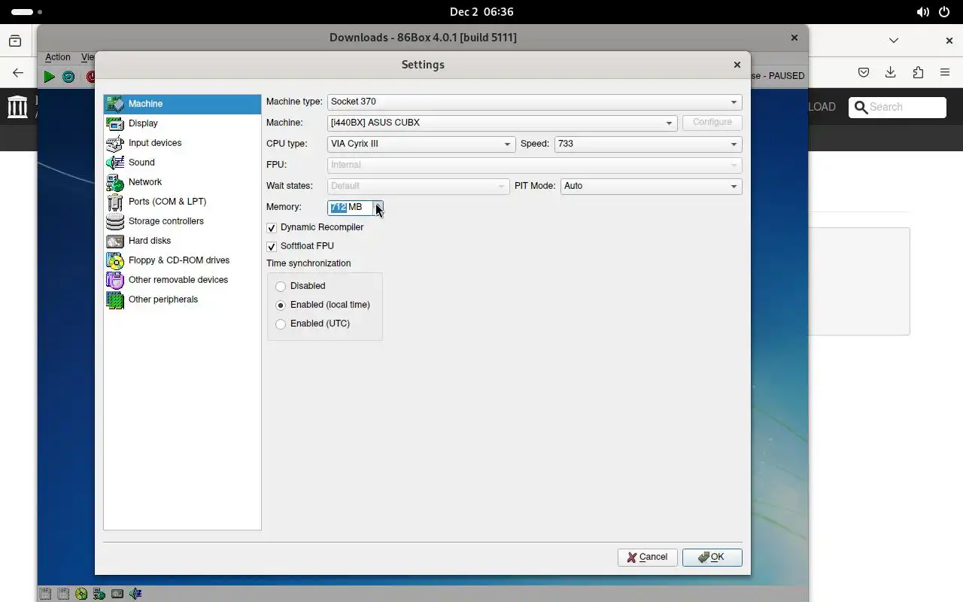Screen dimensions: 963x602
Task: Open Floppy & CD-ROM drives category
Action: [182, 260]
